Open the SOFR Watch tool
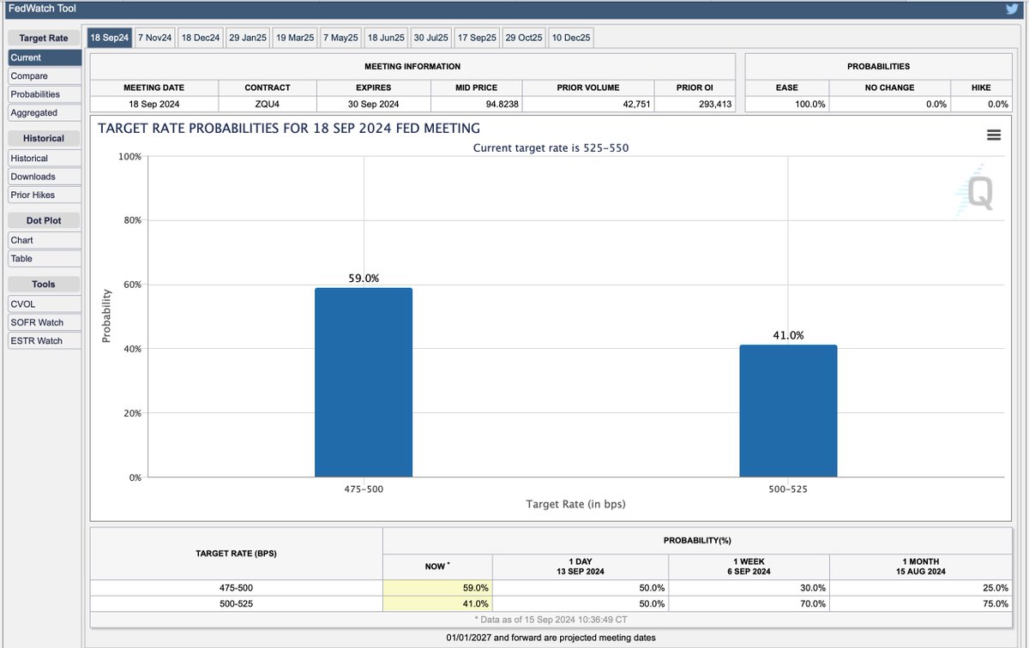Screen dimensions: 1029x648 (x=45, y=322)
